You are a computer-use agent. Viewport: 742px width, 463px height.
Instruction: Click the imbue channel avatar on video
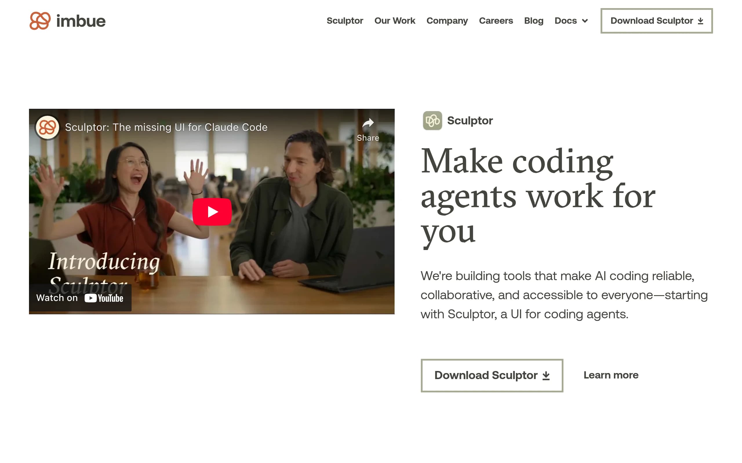[x=47, y=127]
